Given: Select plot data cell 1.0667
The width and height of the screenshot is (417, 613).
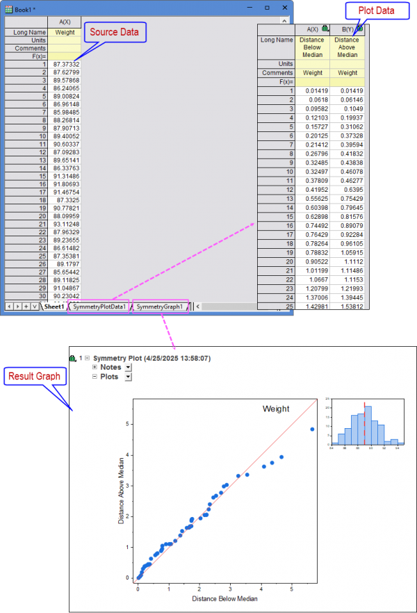Looking at the screenshot, I should pyautogui.click(x=312, y=280).
